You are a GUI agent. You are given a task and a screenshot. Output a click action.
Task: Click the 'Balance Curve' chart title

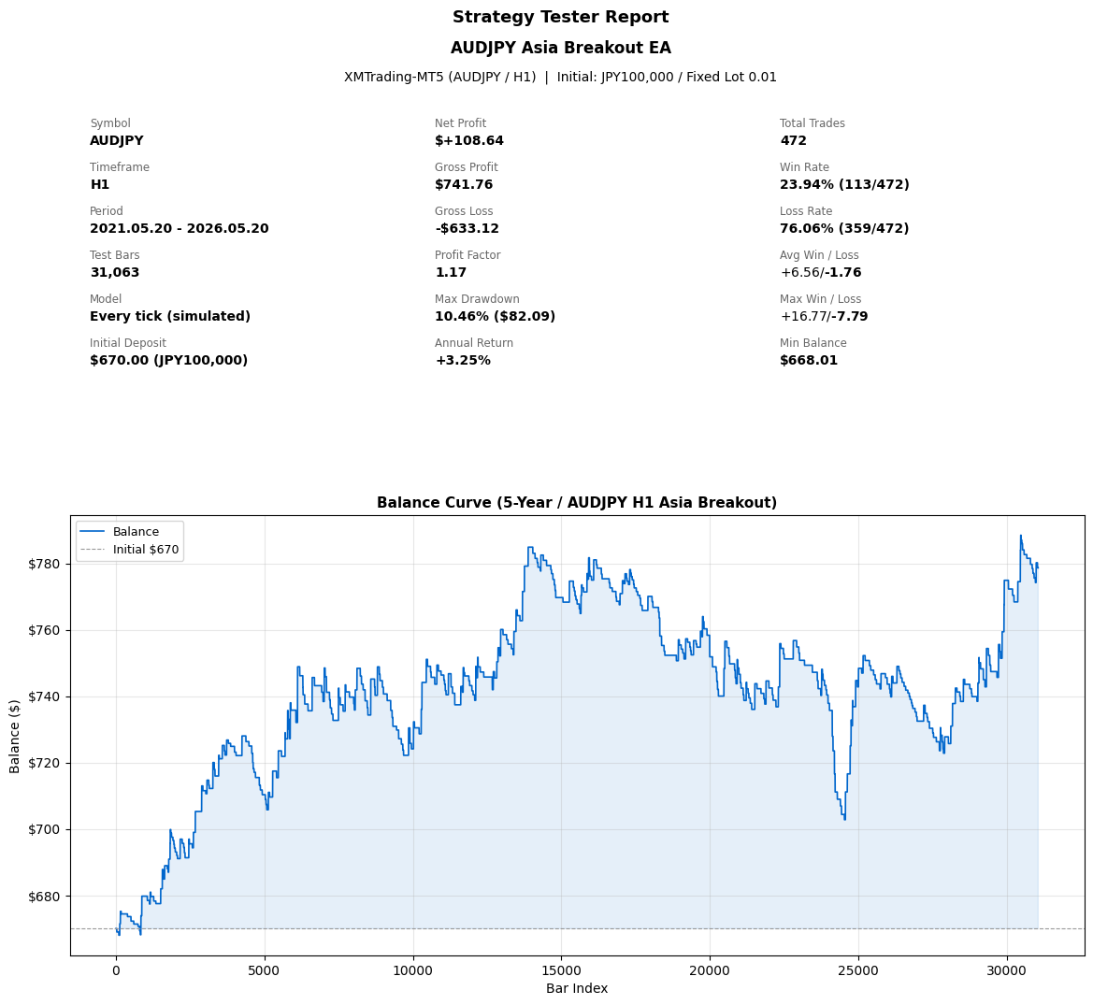577,503
